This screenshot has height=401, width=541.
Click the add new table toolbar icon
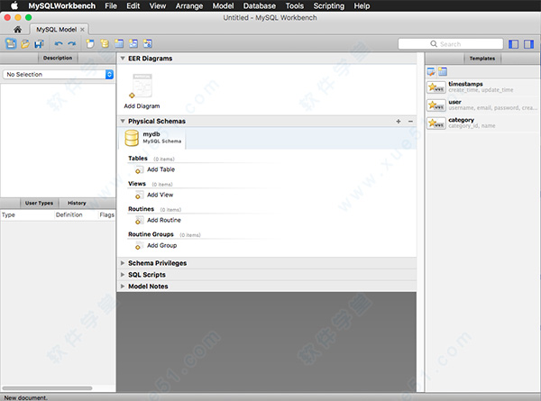tap(119, 44)
